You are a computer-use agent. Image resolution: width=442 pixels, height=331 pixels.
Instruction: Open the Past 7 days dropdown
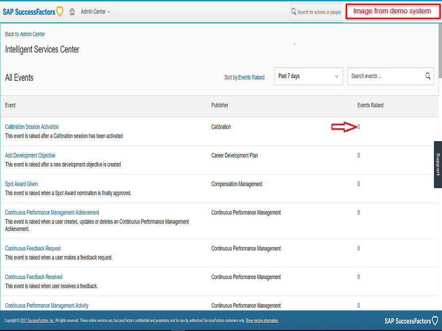(x=309, y=76)
